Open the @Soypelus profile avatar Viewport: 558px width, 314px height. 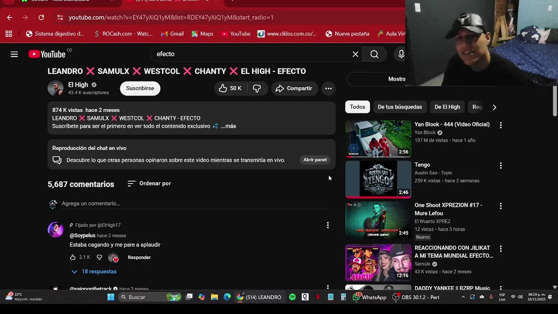(55, 229)
